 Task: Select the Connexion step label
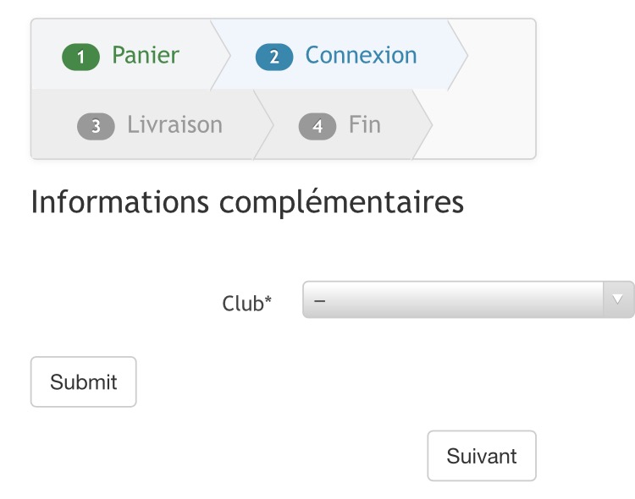click(361, 56)
